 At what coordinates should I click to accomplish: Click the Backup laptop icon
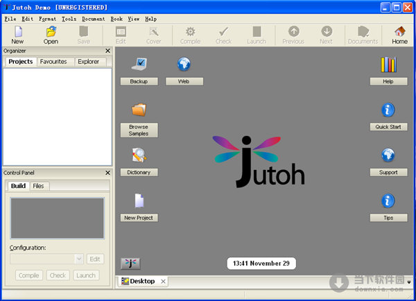point(139,64)
